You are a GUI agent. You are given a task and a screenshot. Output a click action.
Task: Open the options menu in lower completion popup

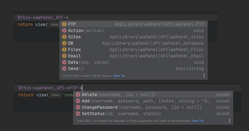pyautogui.click(x=230, y=121)
